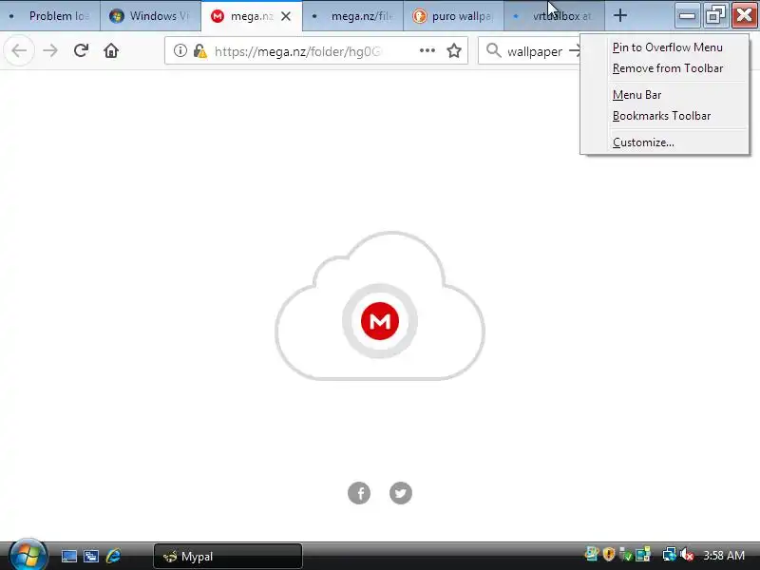This screenshot has width=760, height=570.
Task: Show site information icon in address bar
Action: click(x=180, y=50)
